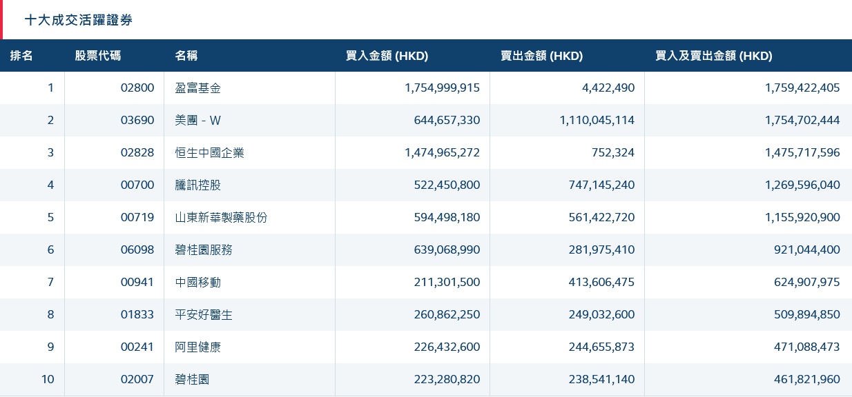
Task: Click the 買入金額 (HKD) column header
Action: (x=387, y=56)
